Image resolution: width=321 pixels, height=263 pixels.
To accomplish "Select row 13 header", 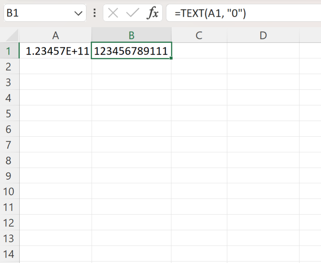I will coord(9,238).
